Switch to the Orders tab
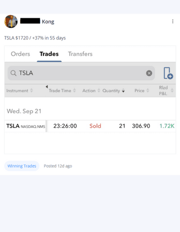The width and height of the screenshot is (180, 232). click(21, 54)
